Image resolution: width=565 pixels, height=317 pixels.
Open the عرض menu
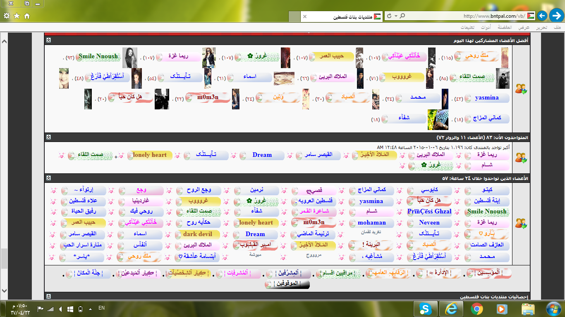pos(524,27)
